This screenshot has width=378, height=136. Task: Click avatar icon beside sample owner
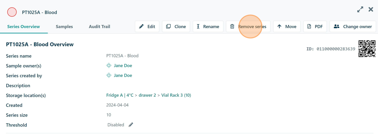coord(109,65)
